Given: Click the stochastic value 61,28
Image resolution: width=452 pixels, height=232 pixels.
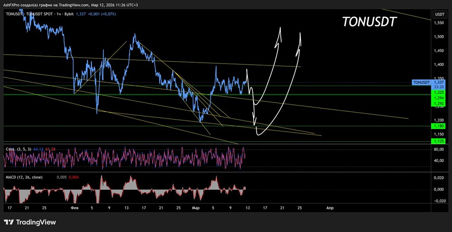Looking at the screenshot, I should (x=50, y=149).
